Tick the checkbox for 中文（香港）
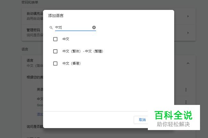 (55, 64)
